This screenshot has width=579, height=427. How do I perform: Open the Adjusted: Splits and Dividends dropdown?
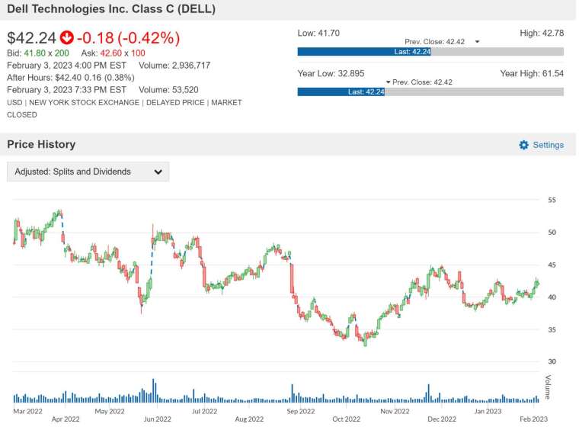click(x=88, y=172)
